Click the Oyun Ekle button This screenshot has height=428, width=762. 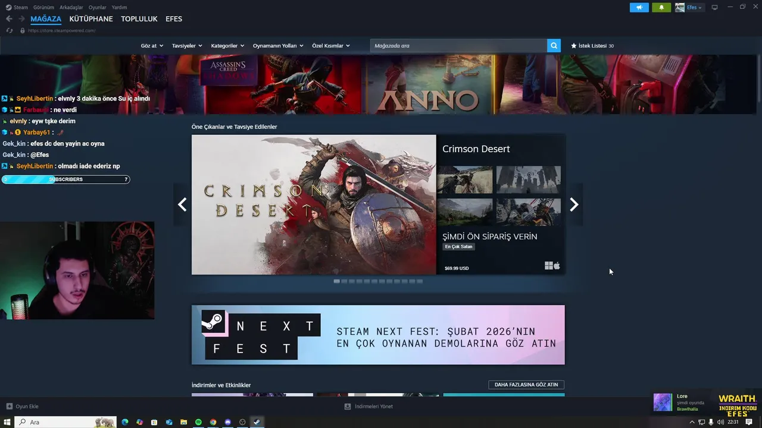coord(22,407)
